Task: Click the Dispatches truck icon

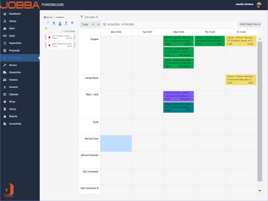Action: point(4,72)
